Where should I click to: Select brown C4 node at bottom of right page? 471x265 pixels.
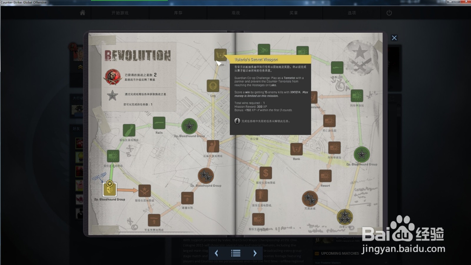[x=258, y=220]
